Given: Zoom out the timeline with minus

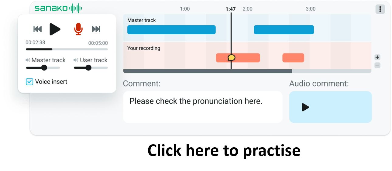Looking at the screenshot, I should tap(377, 65).
